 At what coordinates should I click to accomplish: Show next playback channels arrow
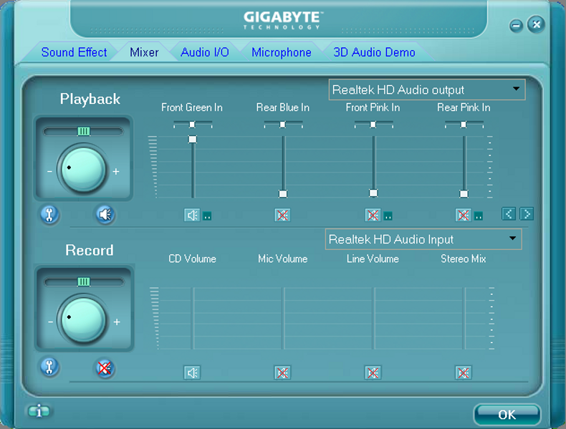(x=527, y=214)
